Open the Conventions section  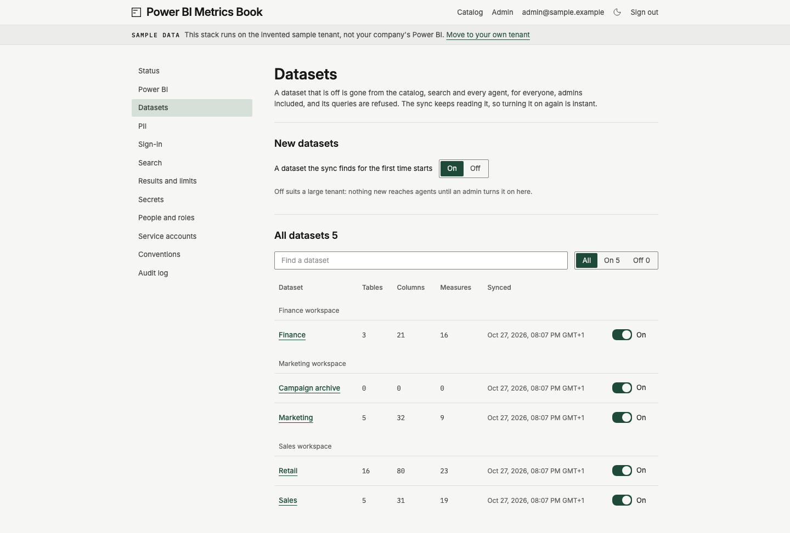pyautogui.click(x=192, y=255)
